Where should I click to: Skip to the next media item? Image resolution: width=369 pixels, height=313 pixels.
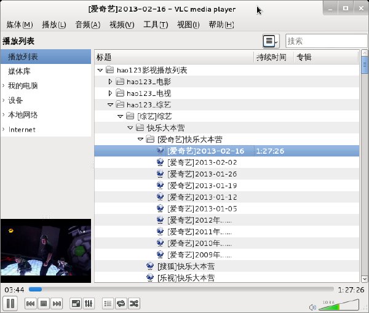point(57,304)
